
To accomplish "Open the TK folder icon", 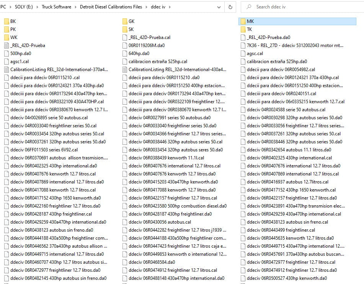I will [243, 29].
